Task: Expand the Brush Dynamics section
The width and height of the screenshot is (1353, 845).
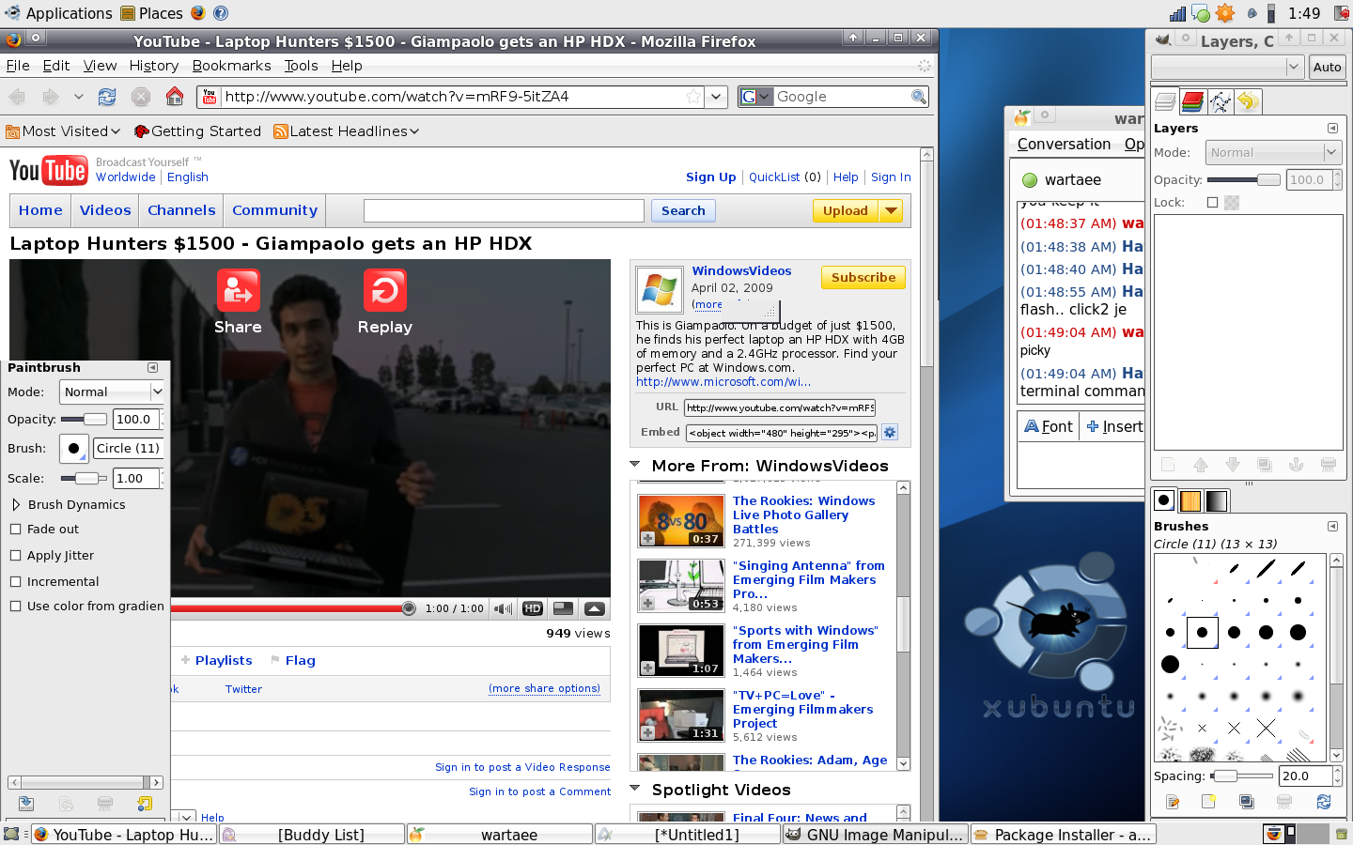Action: [x=16, y=505]
